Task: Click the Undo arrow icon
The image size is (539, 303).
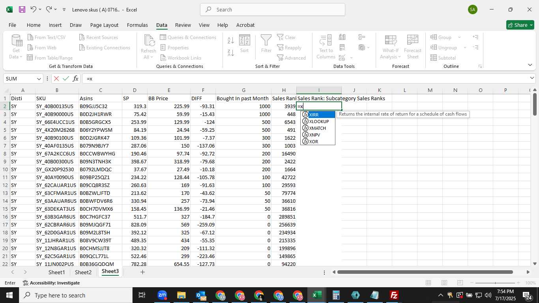Action: click(x=34, y=9)
